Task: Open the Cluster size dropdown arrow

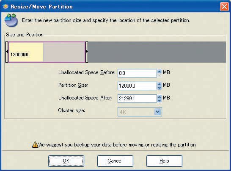Action: [x=158, y=112]
